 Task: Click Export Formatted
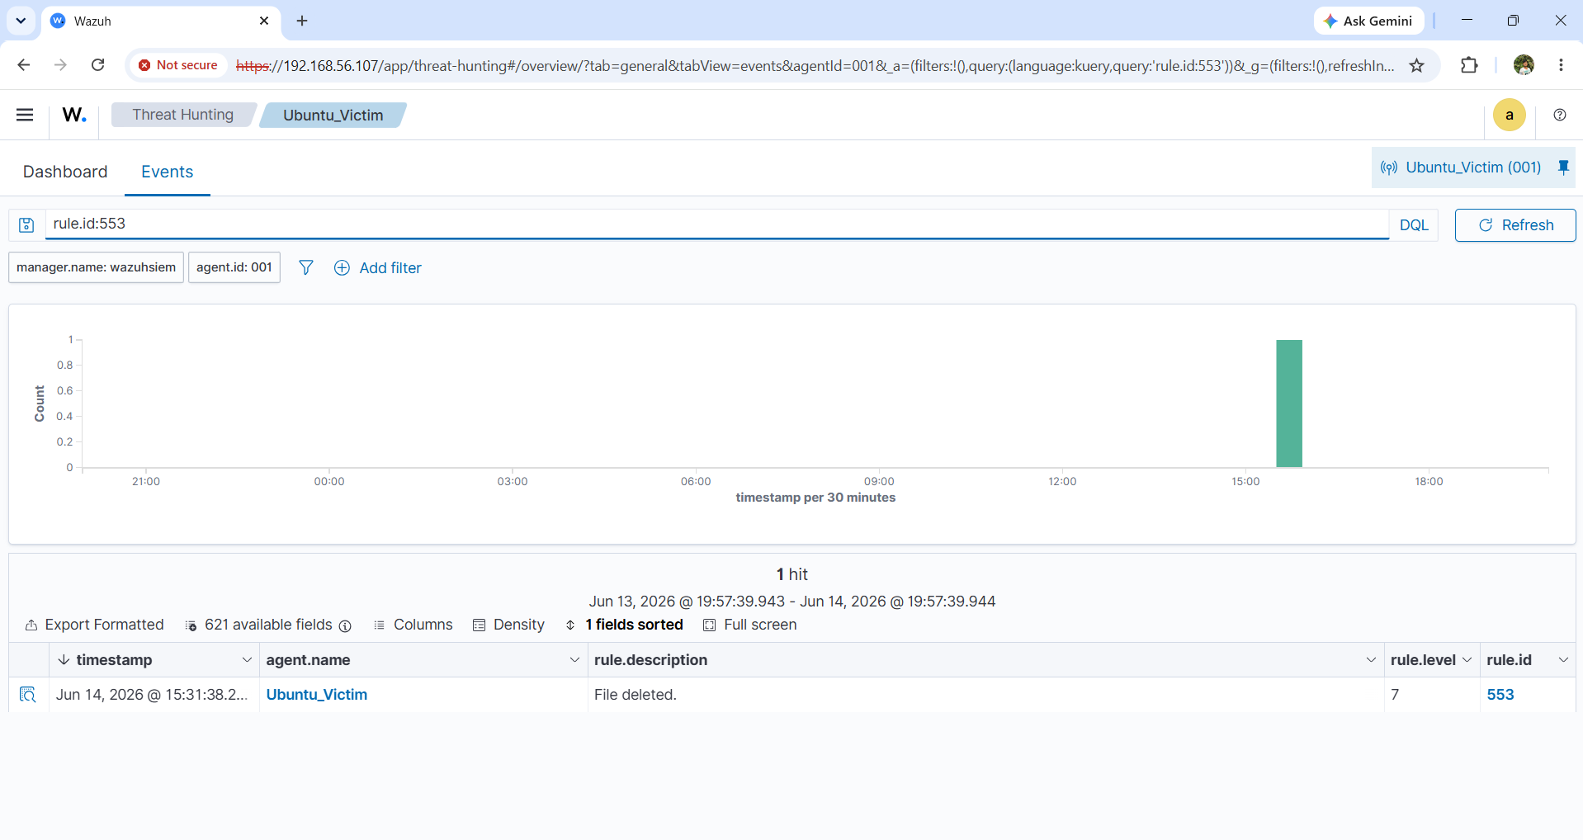click(x=94, y=625)
